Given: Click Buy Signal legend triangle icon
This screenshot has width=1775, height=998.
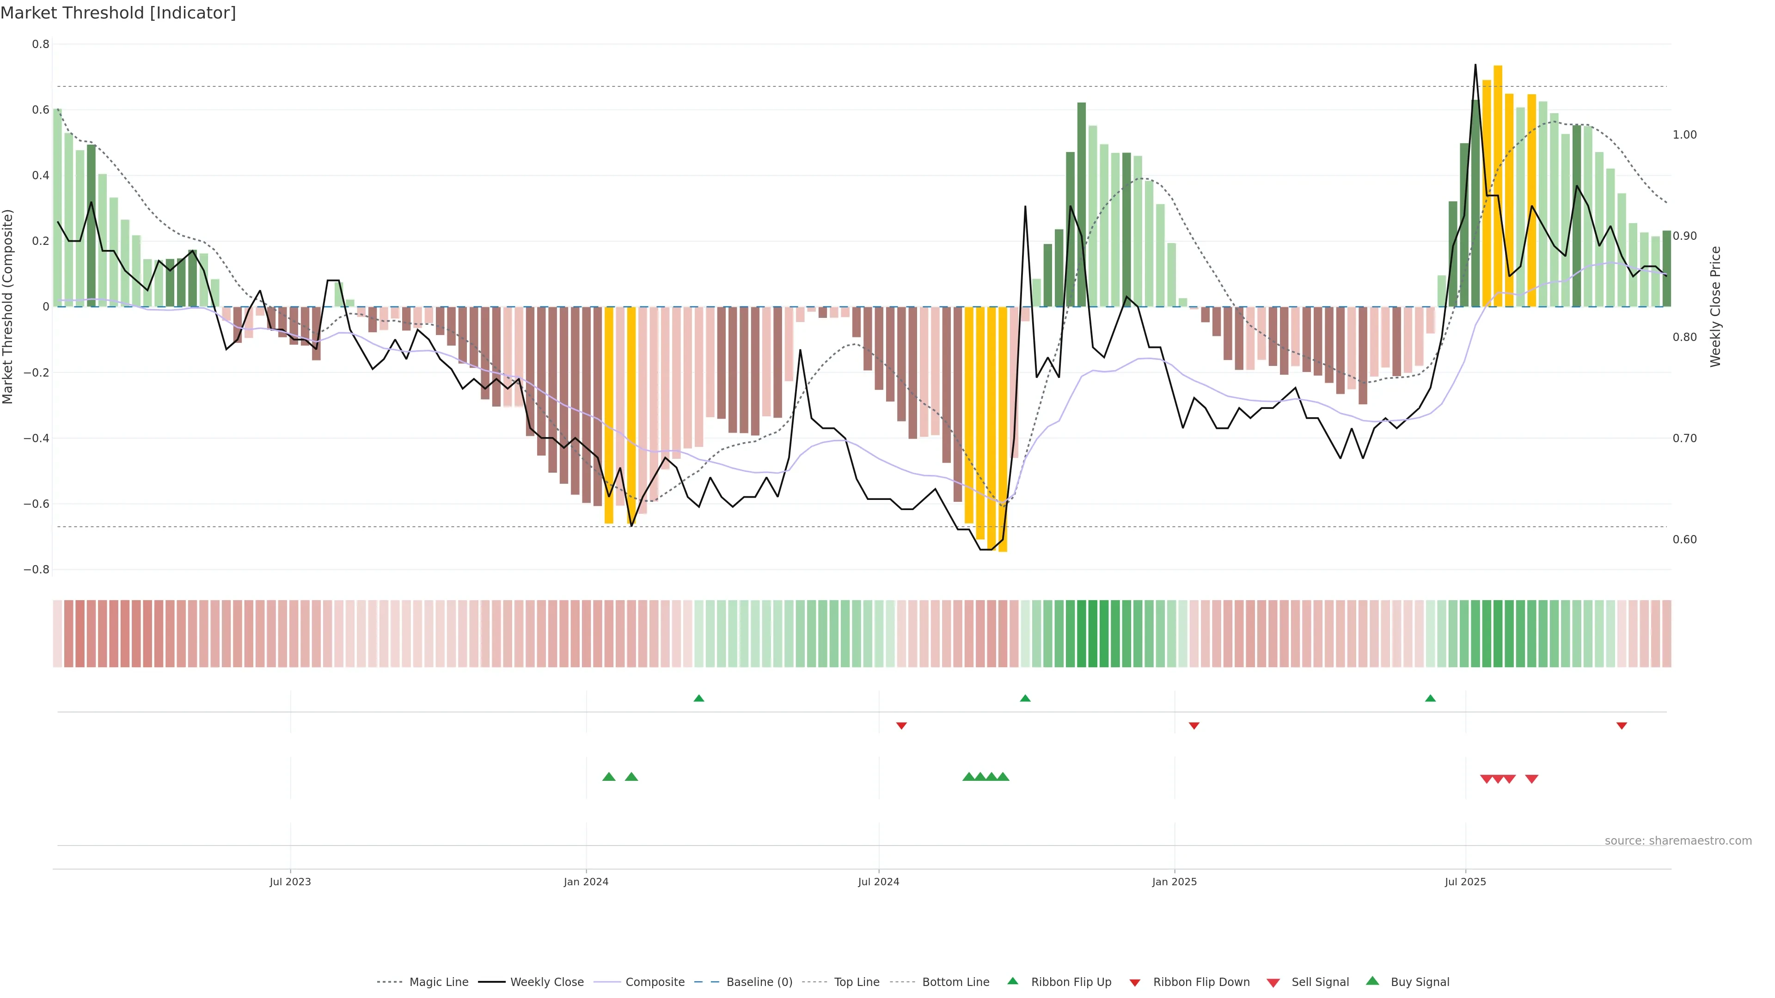Looking at the screenshot, I should coord(1372,981).
